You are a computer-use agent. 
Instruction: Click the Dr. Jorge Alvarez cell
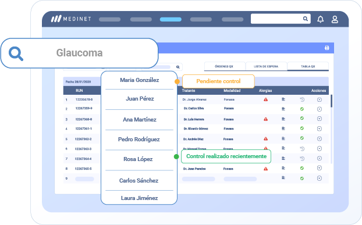tap(194, 99)
